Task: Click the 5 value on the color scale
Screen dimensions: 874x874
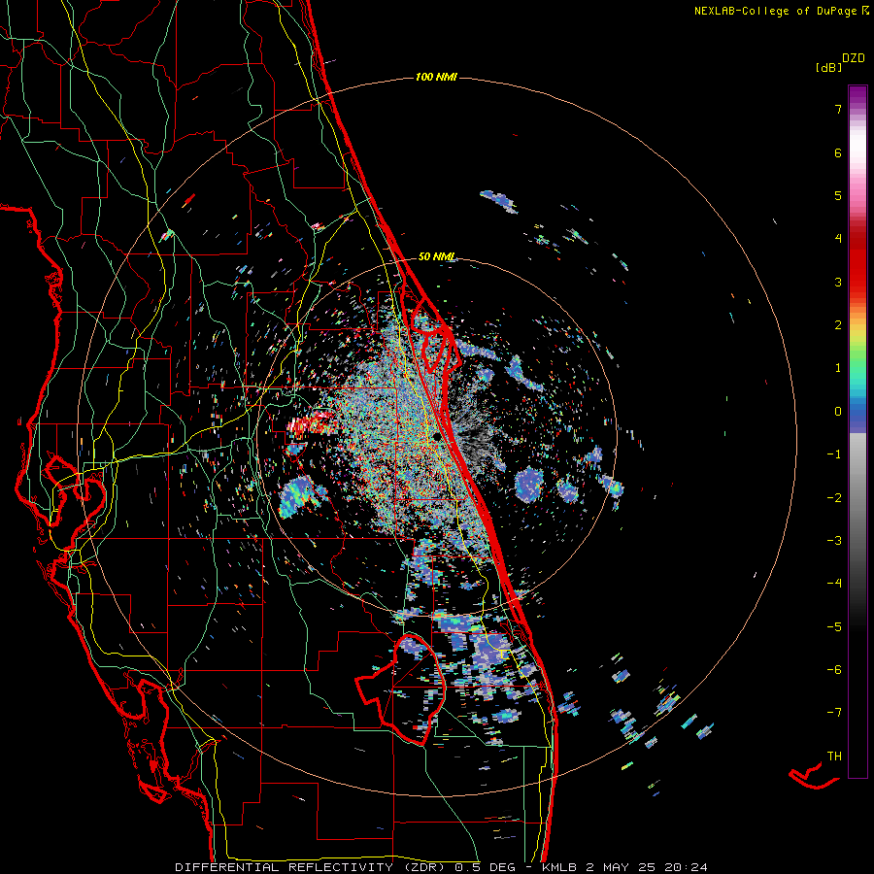Action: (x=838, y=195)
